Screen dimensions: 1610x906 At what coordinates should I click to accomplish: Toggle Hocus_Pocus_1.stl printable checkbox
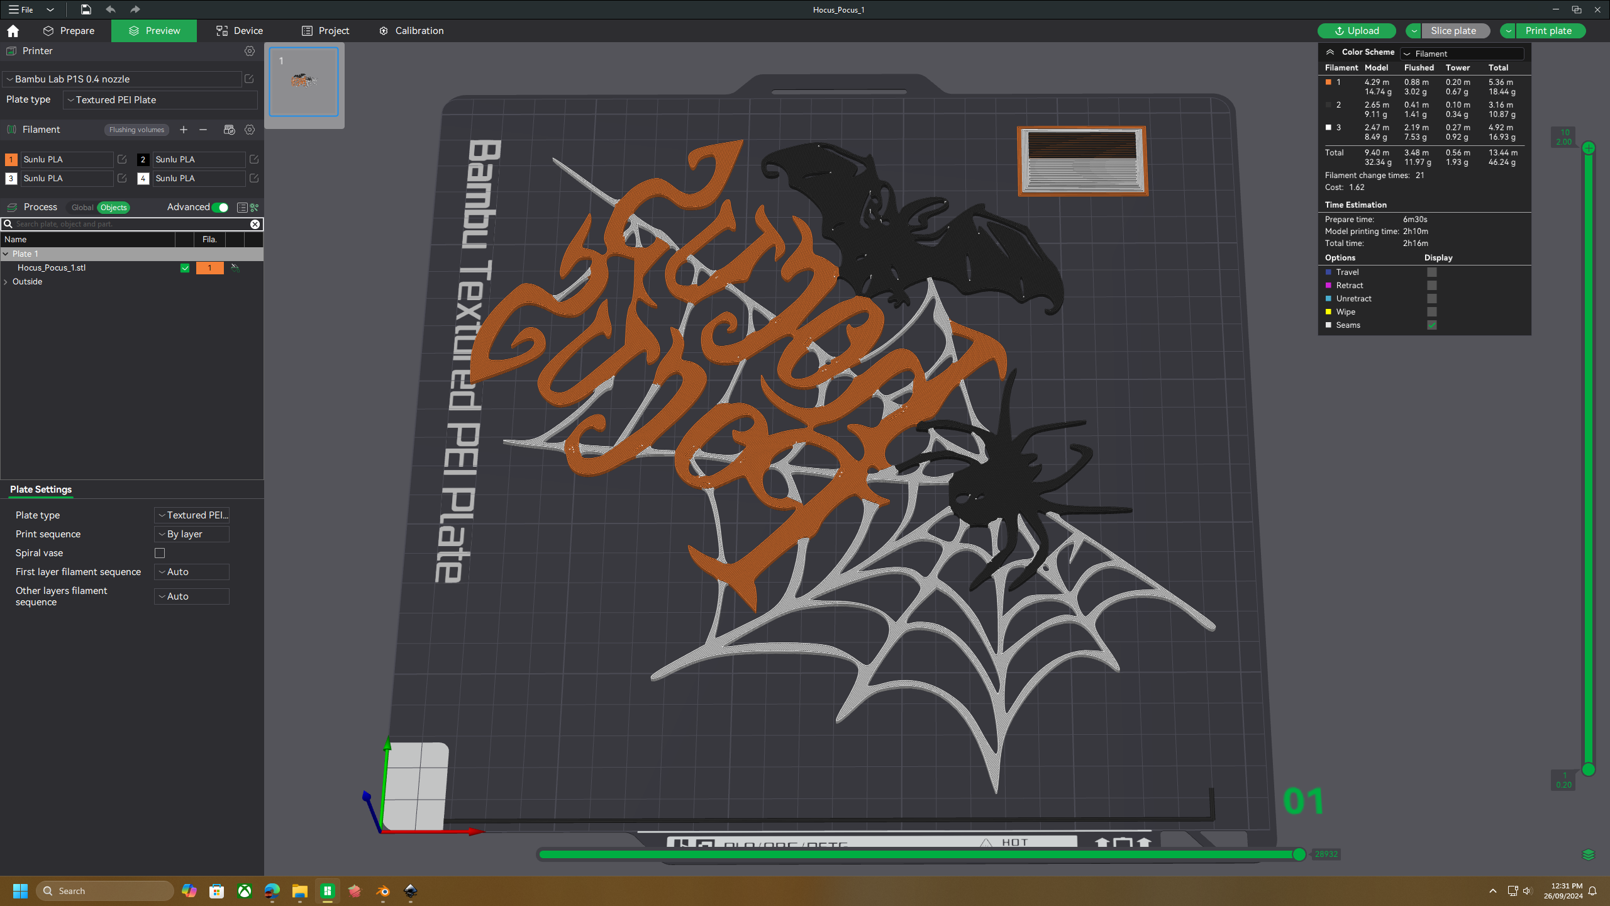(185, 268)
